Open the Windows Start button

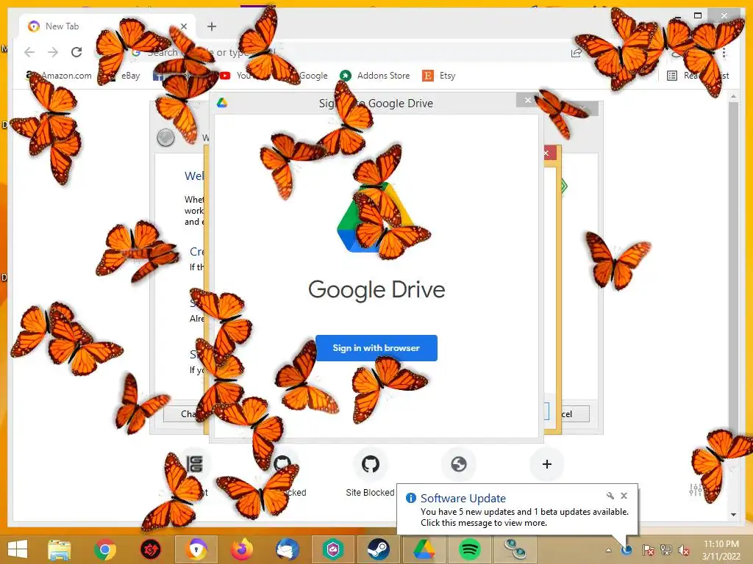18,549
